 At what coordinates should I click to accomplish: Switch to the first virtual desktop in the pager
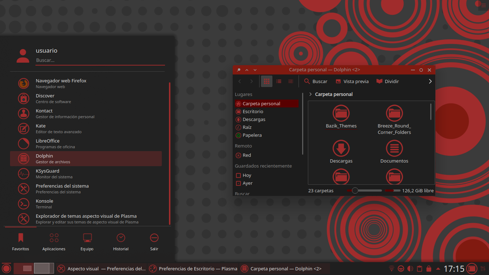pyautogui.click(x=24, y=268)
